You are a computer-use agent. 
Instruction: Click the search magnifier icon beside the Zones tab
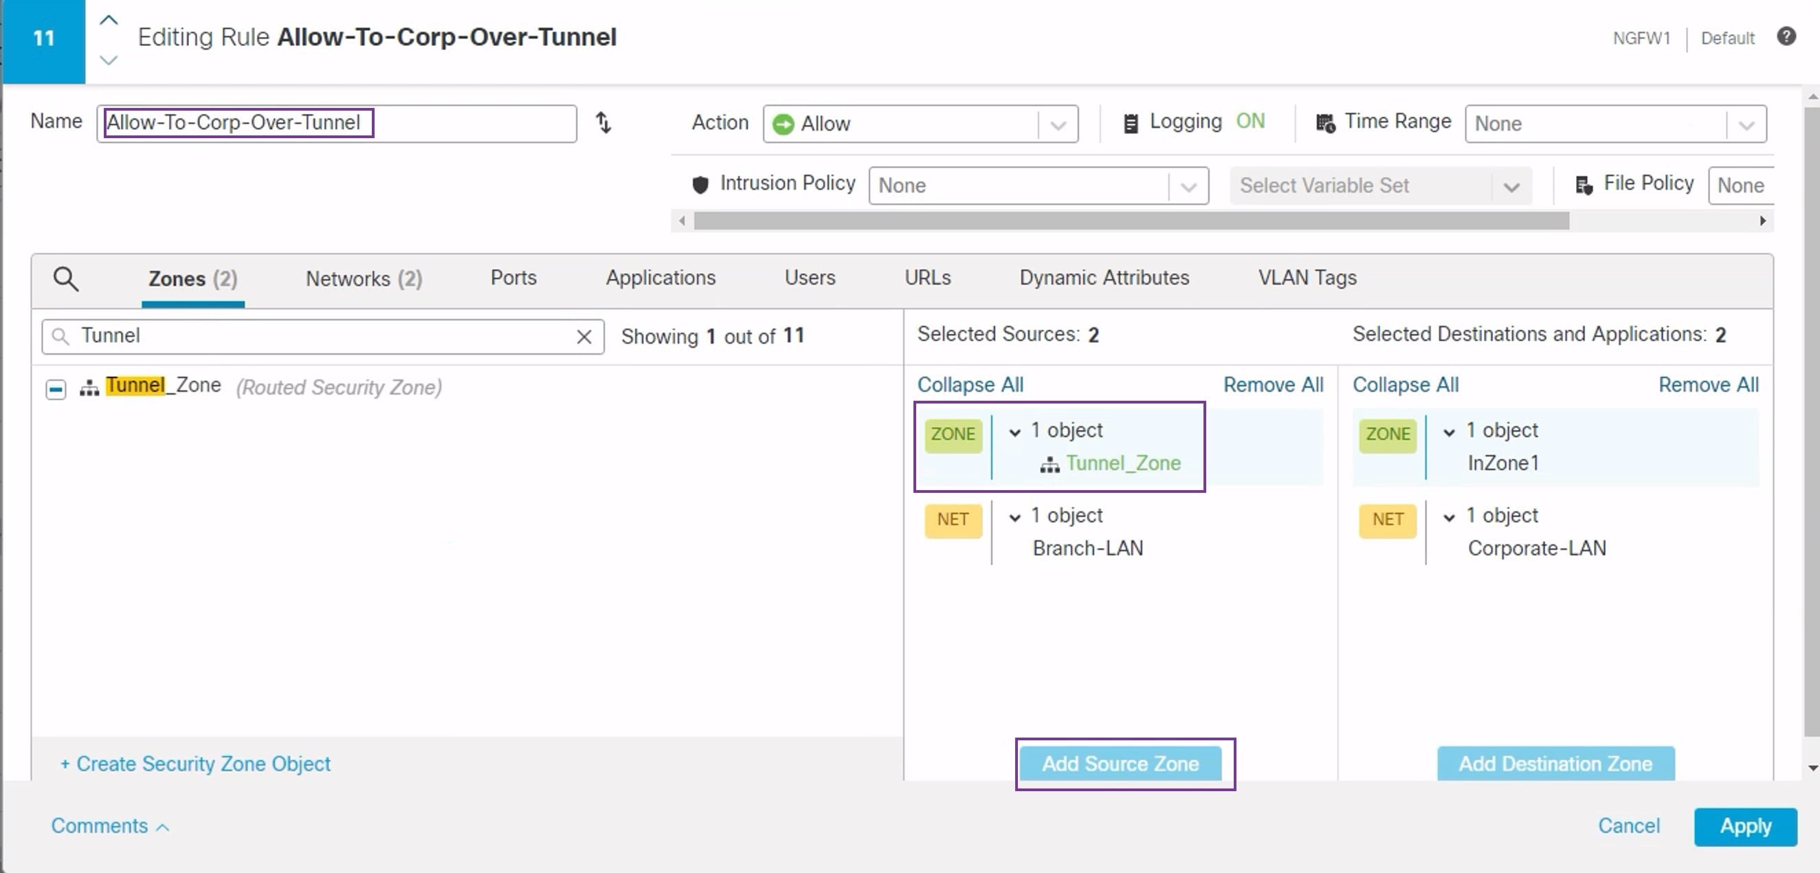pos(67,278)
